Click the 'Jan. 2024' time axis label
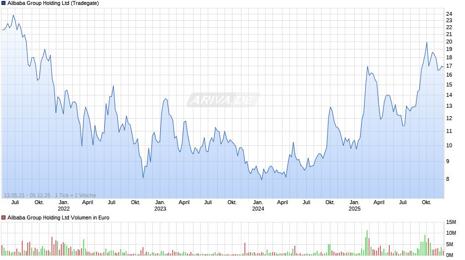This screenshot has width=465, height=260. [258, 206]
